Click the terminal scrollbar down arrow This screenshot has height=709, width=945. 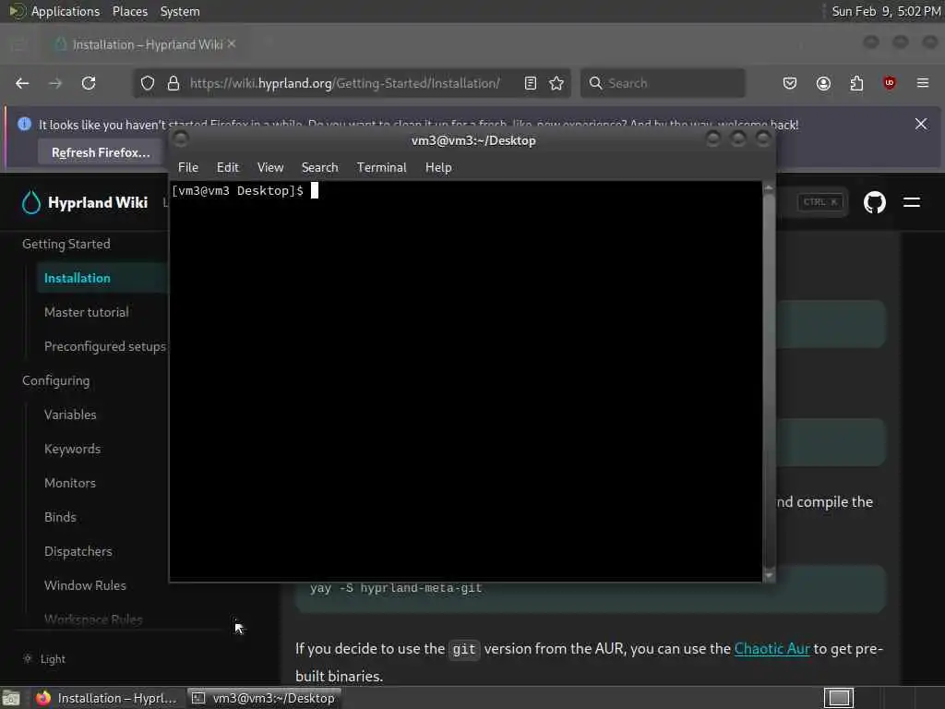pyautogui.click(x=769, y=576)
